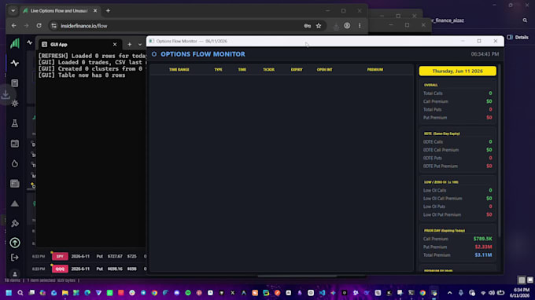Select the GUI App terminal tab
Screen dimensions: 535x300
(79, 45)
